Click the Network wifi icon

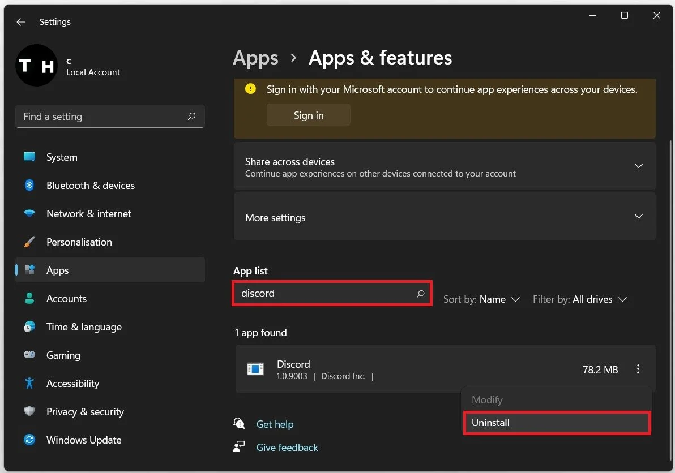tap(29, 213)
